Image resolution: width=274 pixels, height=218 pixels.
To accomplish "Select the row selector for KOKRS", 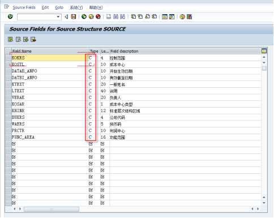I will pos(8,58).
